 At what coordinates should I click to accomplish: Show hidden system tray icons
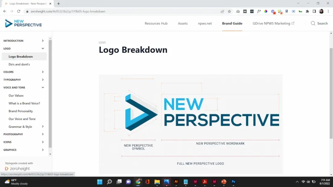297,182
